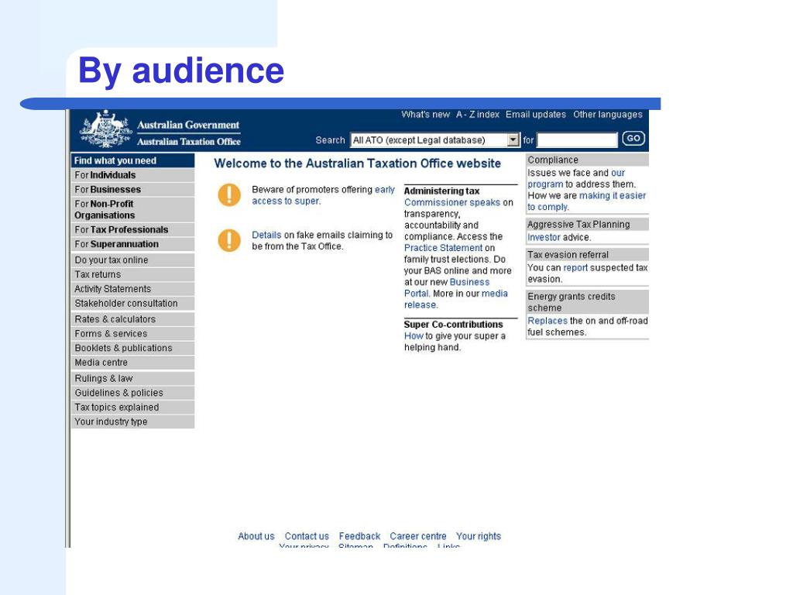Image resolution: width=793 pixels, height=595 pixels.
Task: Open Your rights footer link
Action: click(x=478, y=536)
